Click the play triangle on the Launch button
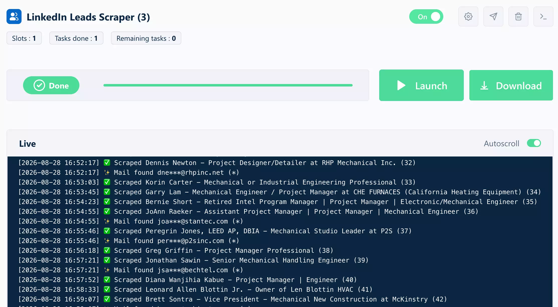 click(401, 85)
